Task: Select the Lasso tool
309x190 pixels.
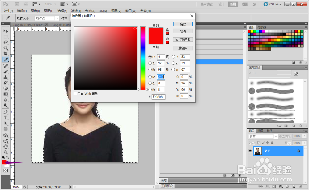Action: pos(6,42)
